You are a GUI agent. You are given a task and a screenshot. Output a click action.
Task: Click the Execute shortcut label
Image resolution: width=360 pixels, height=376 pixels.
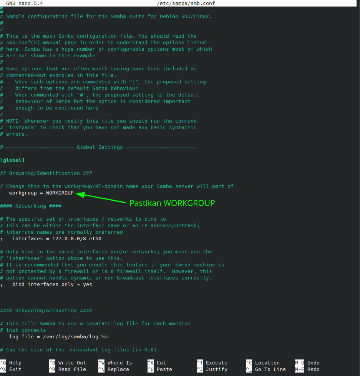[x=216, y=363]
